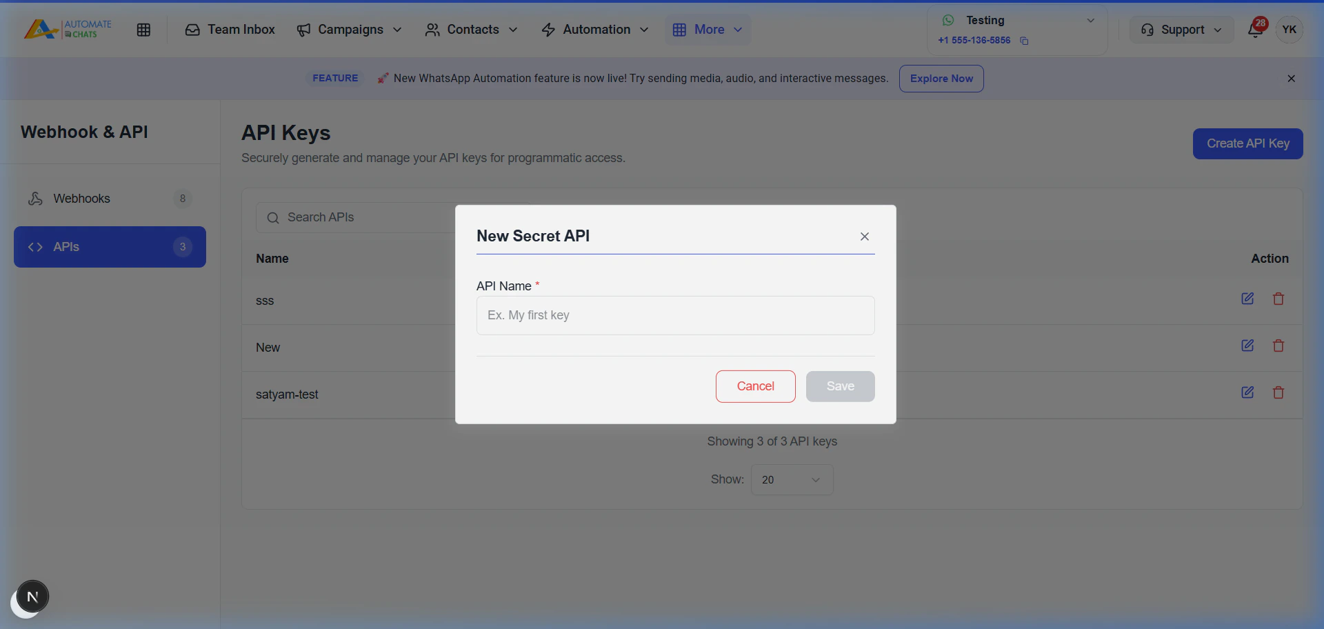Screen dimensions: 1324x629
Task: Expand the Testing account dropdown
Action: (x=1091, y=21)
